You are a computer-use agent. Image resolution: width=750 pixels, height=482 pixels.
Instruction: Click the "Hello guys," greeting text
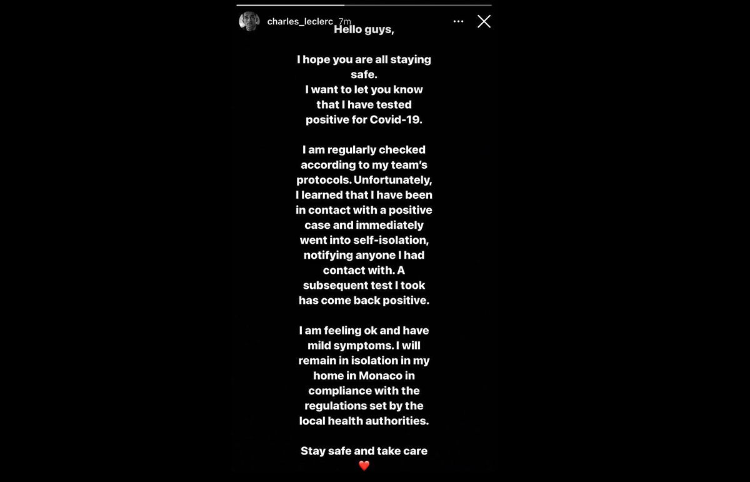pos(364,30)
